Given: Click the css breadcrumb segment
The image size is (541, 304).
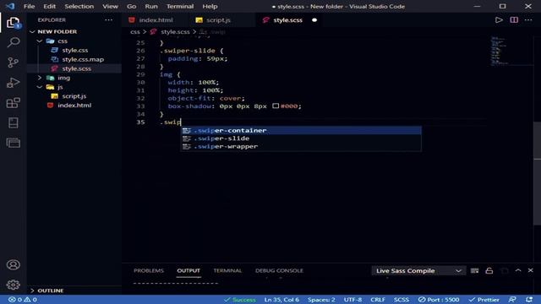Looking at the screenshot, I should [135, 32].
